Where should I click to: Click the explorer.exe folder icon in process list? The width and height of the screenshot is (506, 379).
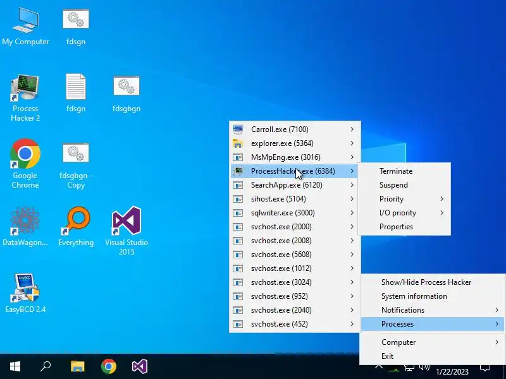tap(238, 143)
